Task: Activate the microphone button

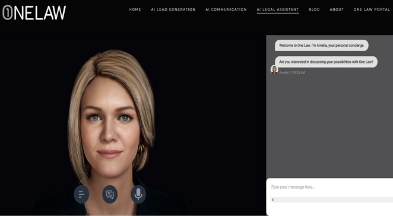Action: pos(138,195)
